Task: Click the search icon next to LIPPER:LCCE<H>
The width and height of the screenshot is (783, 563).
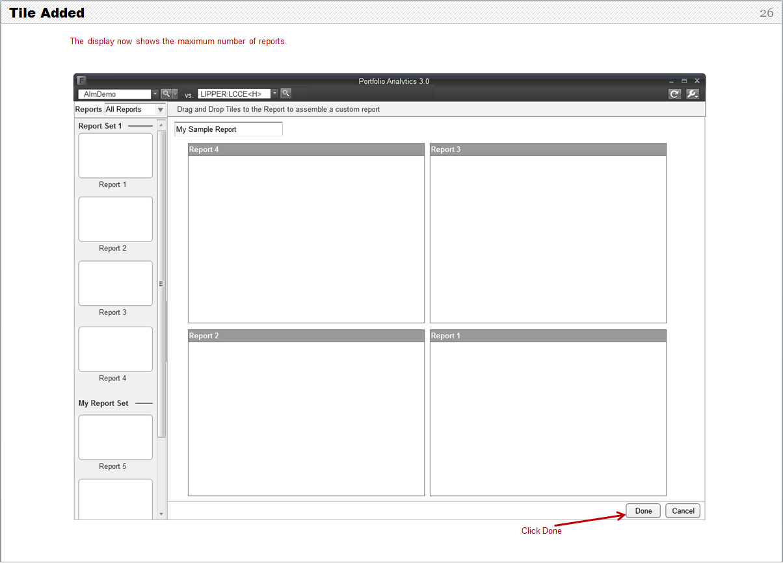Action: tap(285, 94)
